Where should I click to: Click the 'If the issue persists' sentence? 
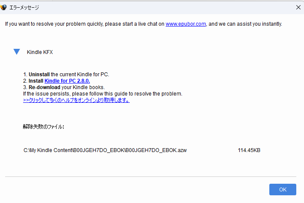pyautogui.click(x=103, y=93)
